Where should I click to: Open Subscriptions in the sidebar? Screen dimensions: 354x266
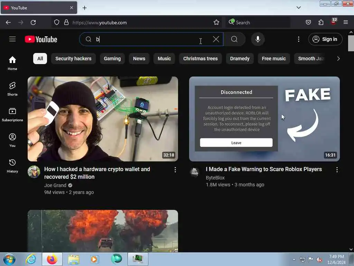(x=12, y=114)
